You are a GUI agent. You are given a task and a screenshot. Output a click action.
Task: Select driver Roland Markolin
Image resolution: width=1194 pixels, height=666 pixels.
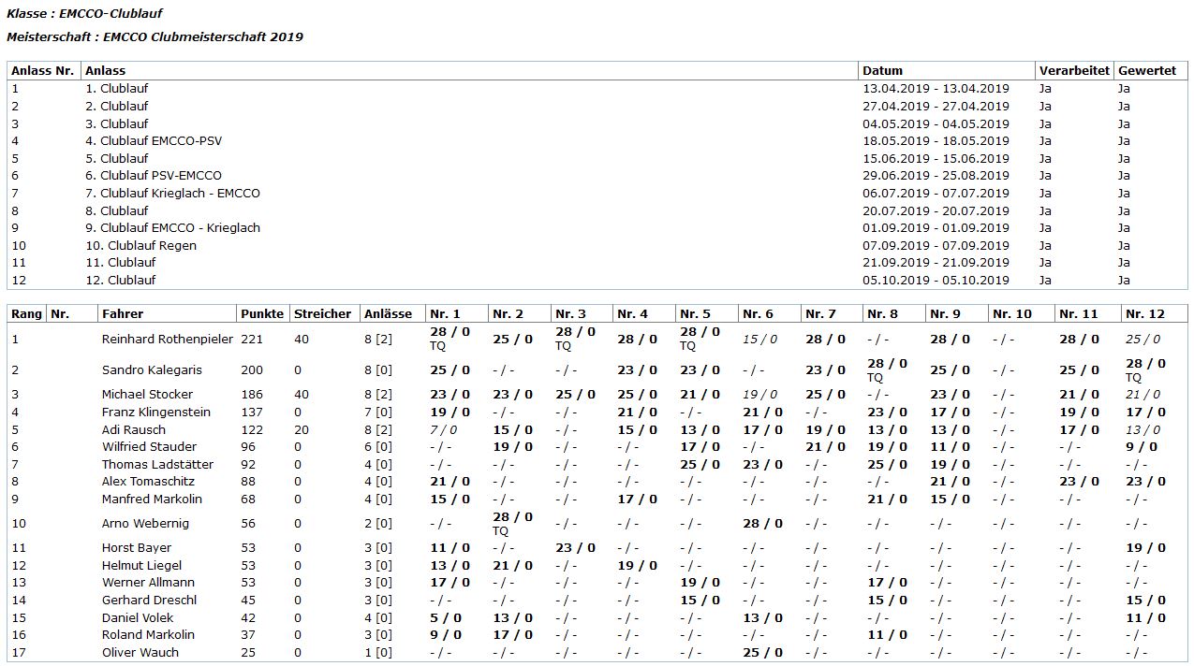[x=148, y=635]
